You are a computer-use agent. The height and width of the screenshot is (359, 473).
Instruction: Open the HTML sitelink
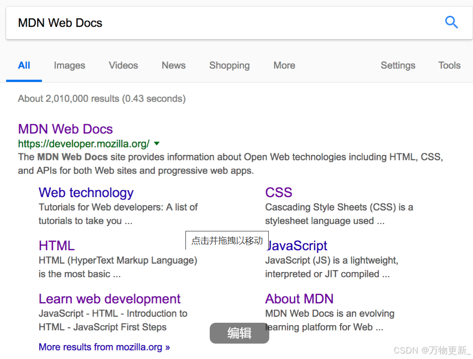[57, 246]
